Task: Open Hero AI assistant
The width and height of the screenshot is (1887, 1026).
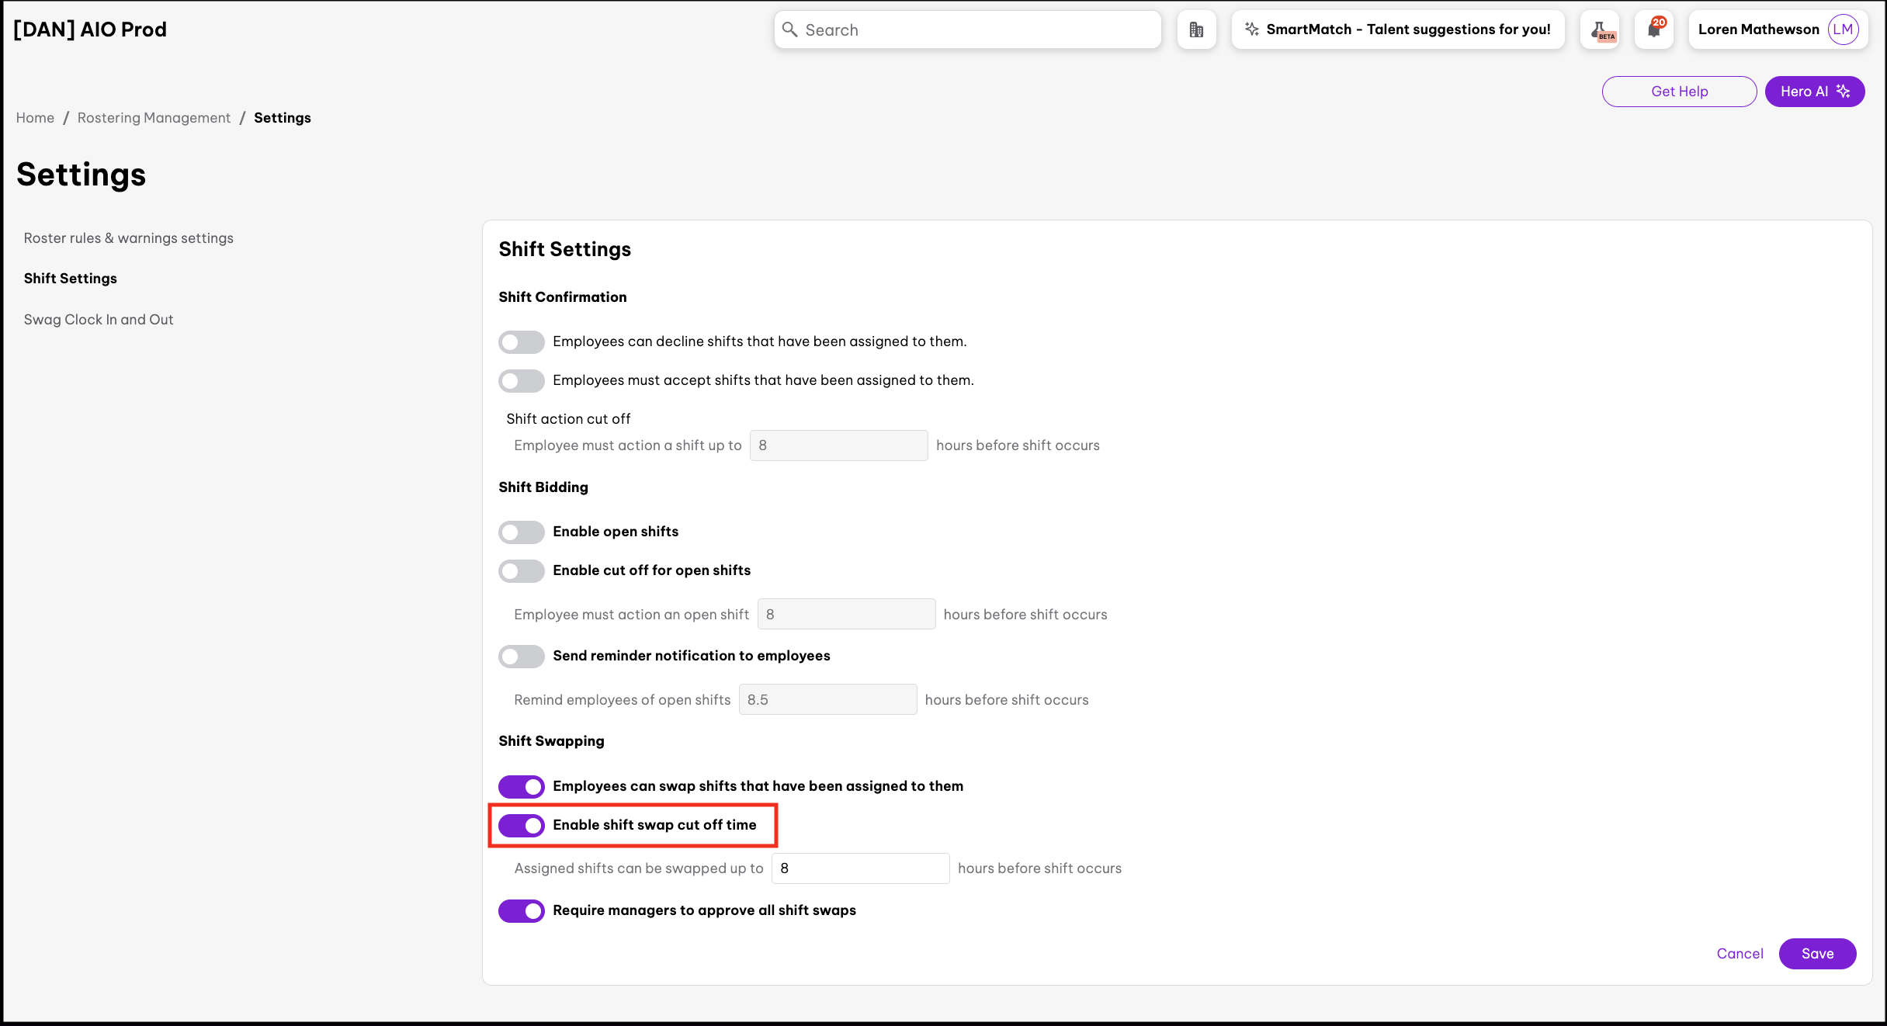Action: 1814,92
